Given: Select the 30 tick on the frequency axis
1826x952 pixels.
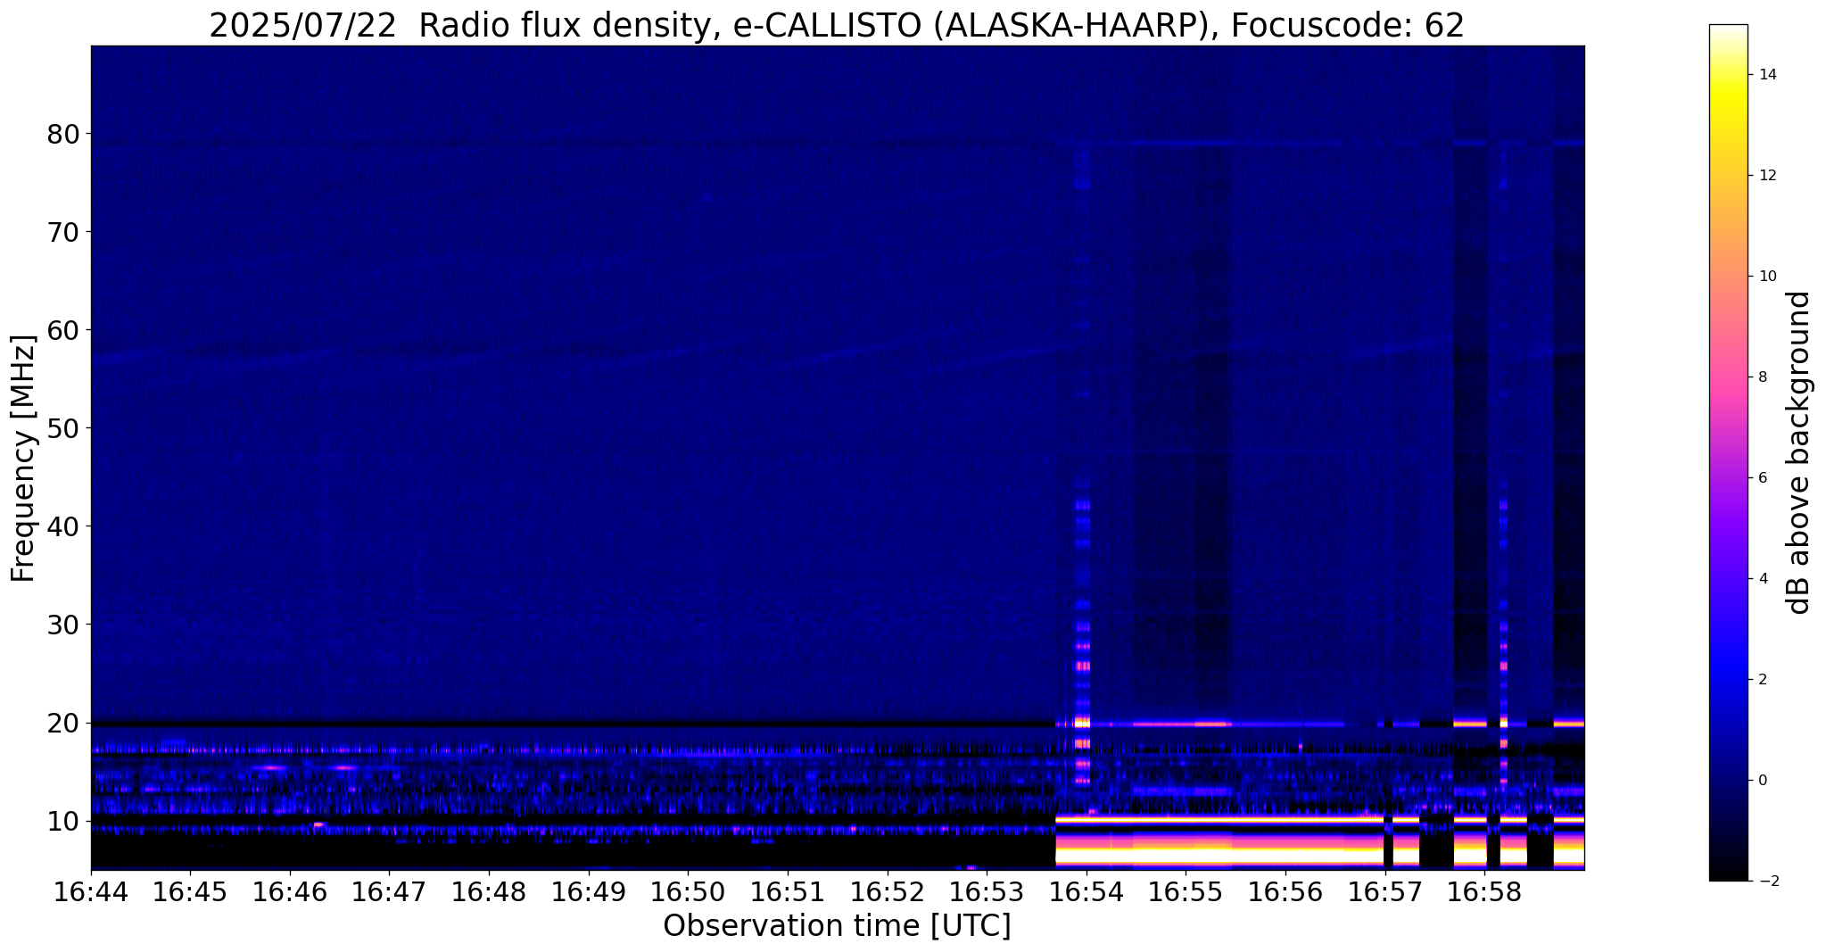Looking at the screenshot, I should [x=63, y=625].
